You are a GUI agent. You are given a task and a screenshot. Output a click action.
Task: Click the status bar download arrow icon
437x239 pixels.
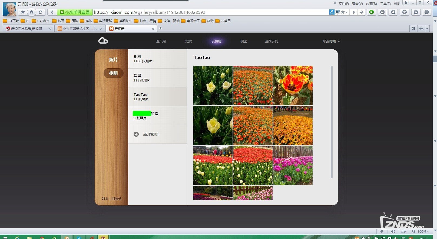click(382, 231)
